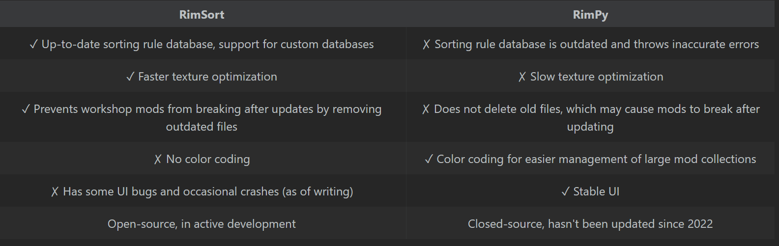The width and height of the screenshot is (779, 246).
Task: Click the "Faster texture optimization" text
Action: pos(207,77)
